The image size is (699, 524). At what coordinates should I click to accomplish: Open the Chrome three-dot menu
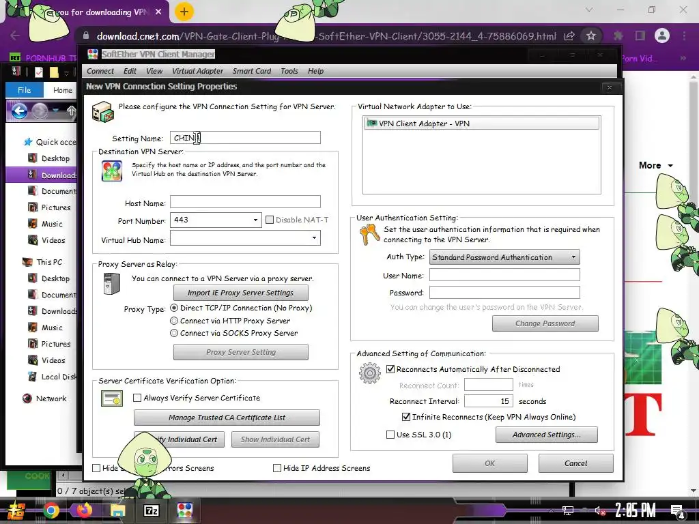(x=684, y=35)
